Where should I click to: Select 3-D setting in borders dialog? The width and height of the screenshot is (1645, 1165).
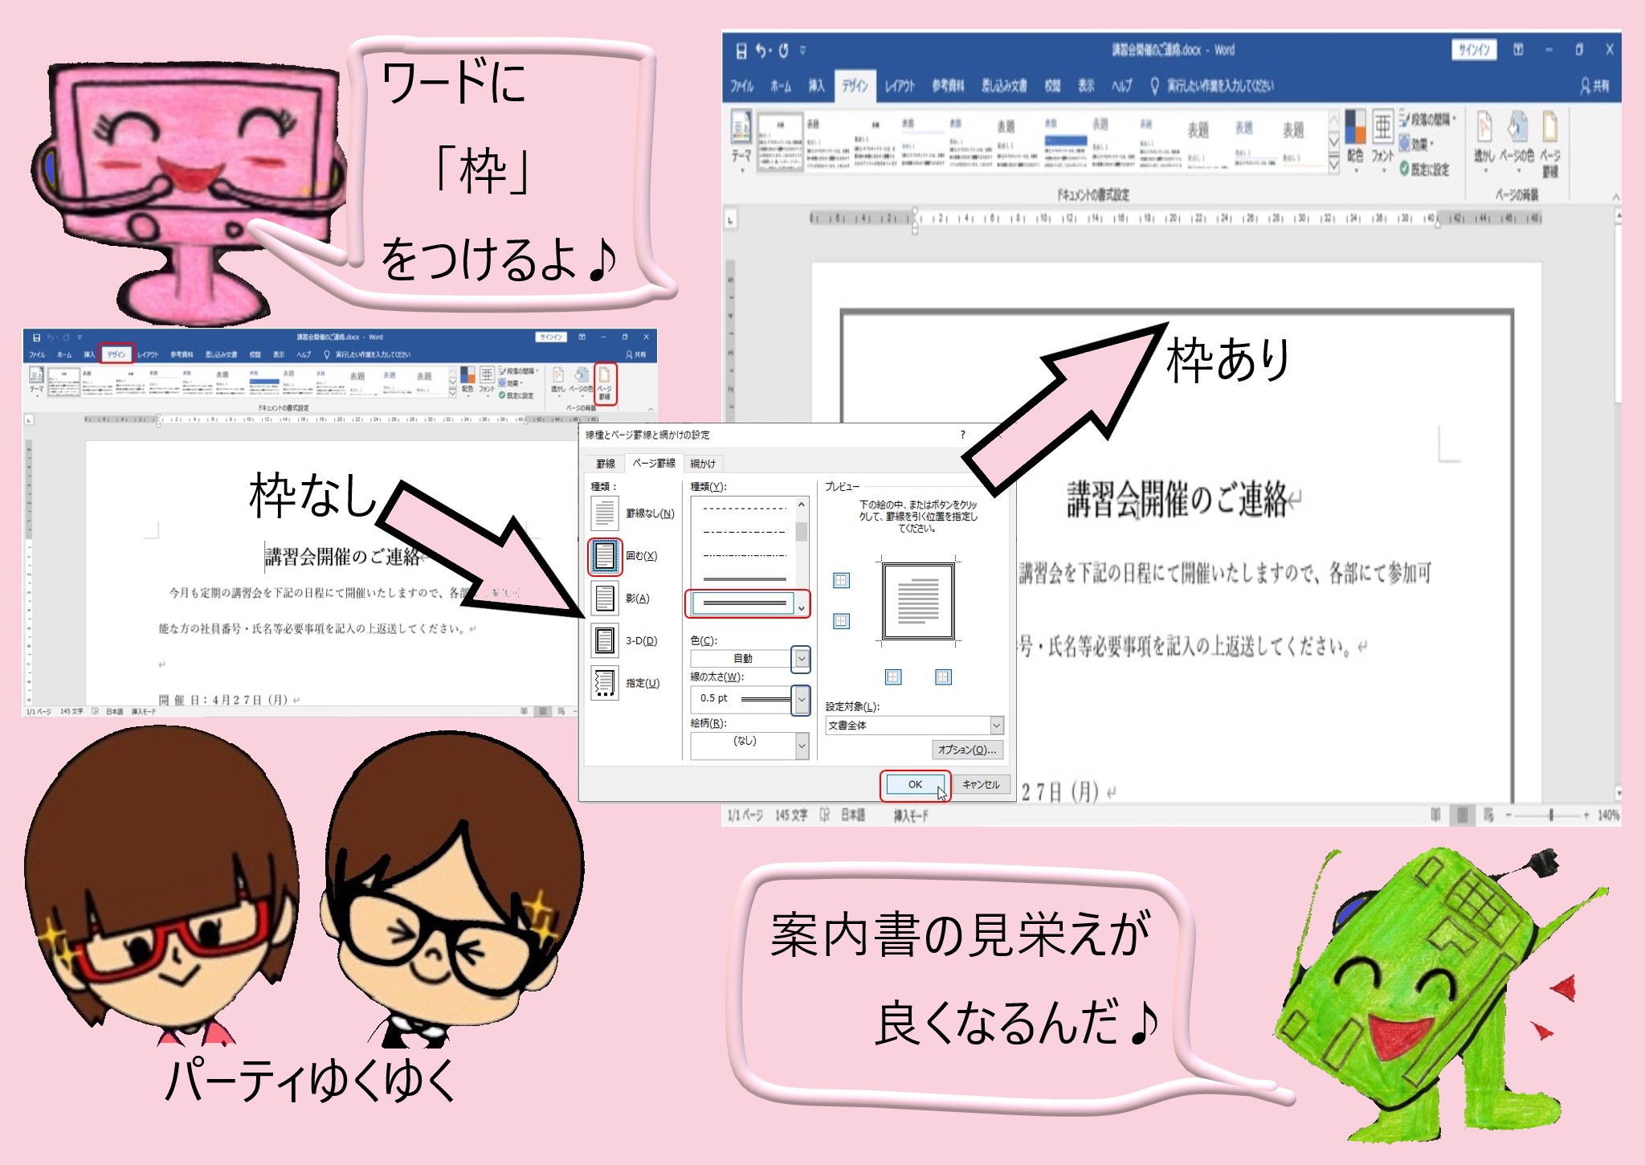click(605, 640)
